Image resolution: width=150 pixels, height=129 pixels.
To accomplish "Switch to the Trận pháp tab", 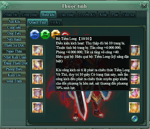I will 67,15.
